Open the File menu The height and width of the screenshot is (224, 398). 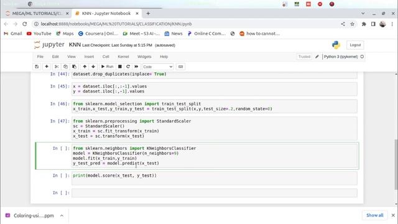click(40, 57)
